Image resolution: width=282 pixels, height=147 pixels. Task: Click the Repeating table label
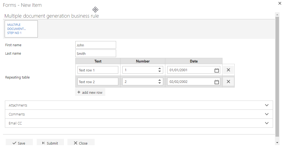[x=17, y=77]
